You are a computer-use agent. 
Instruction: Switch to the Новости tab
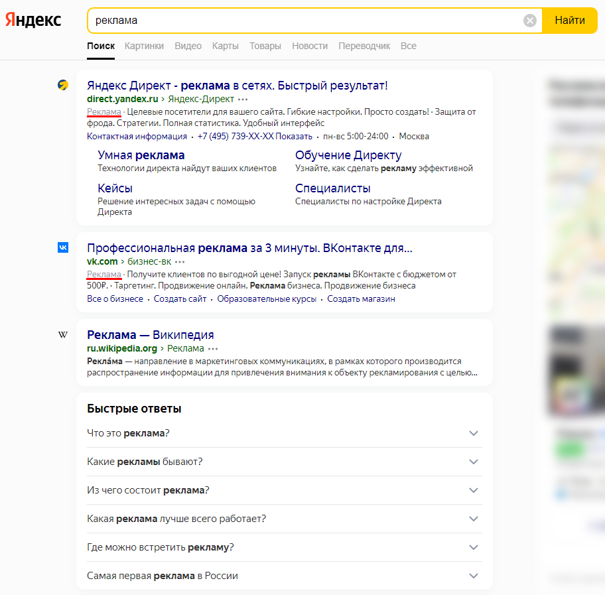pos(310,46)
